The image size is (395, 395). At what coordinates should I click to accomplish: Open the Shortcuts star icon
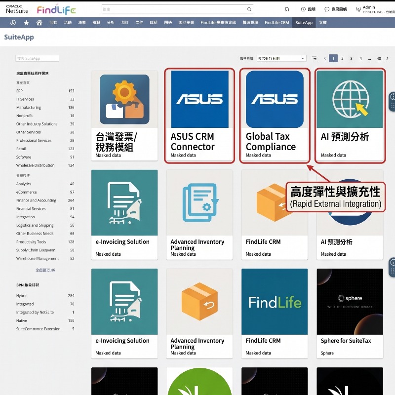26,23
